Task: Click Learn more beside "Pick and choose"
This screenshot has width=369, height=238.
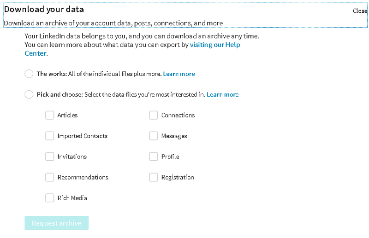Action: [223, 94]
